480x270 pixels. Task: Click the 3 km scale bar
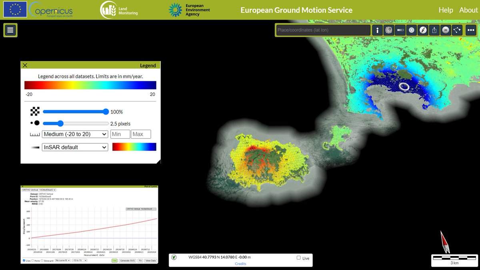(454, 260)
